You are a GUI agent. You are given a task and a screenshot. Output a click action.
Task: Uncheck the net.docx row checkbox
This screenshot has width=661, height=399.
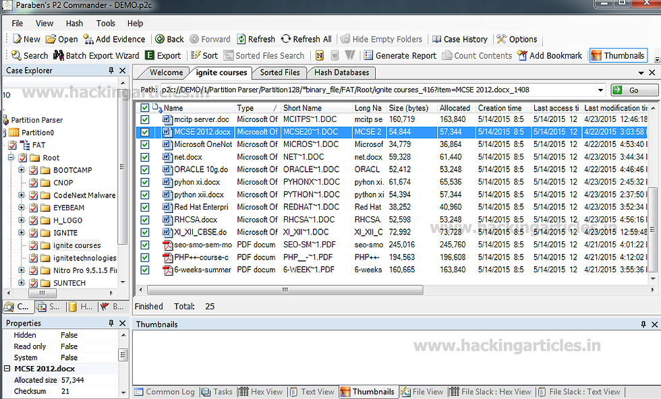pyautogui.click(x=144, y=157)
